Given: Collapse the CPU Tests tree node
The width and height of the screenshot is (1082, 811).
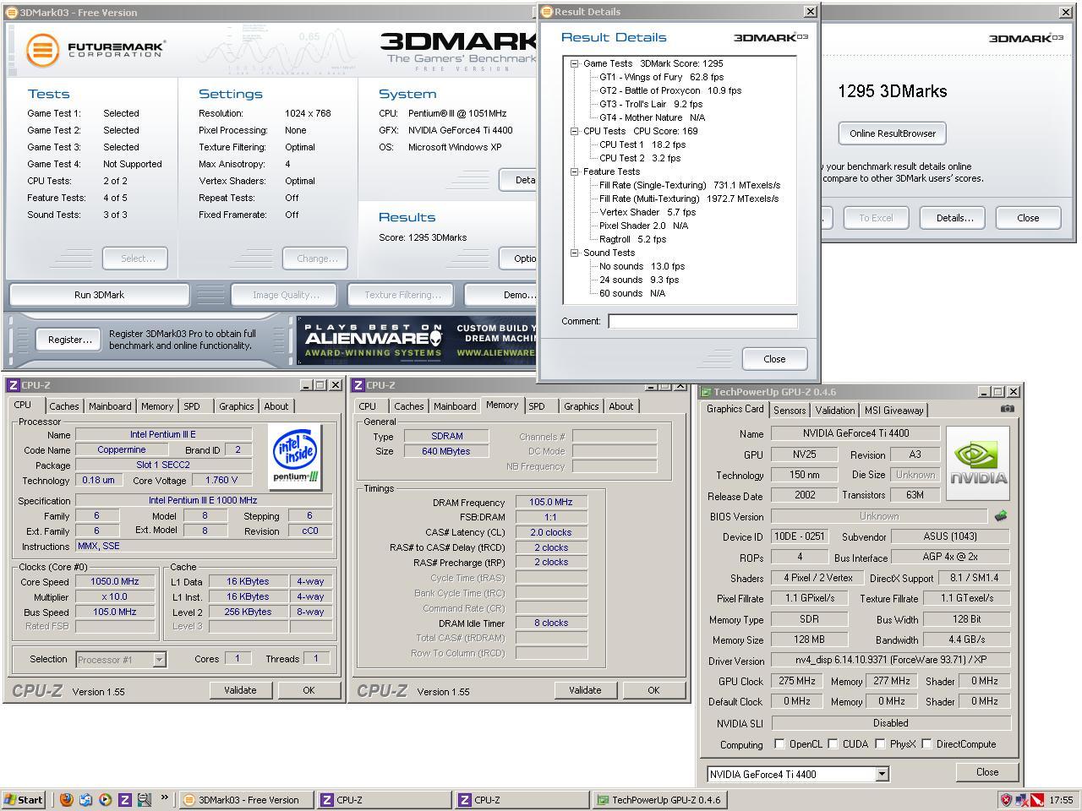Looking at the screenshot, I should coord(575,131).
